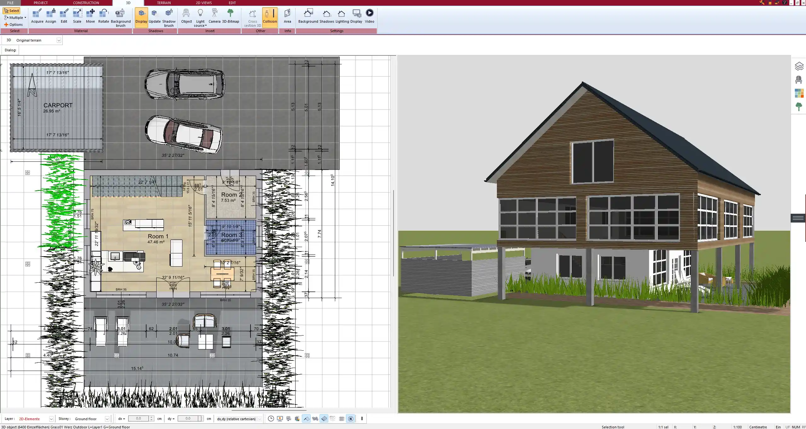Toggle the grid icon in bottom toolbar
Screen dimensions: 806x429
coord(342,419)
